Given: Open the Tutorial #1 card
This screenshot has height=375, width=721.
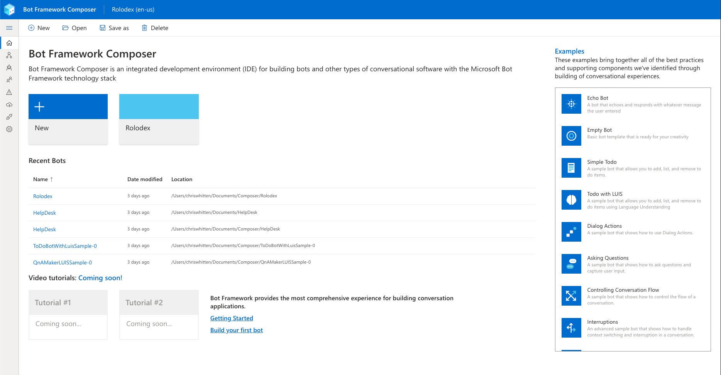Looking at the screenshot, I should pos(68,314).
